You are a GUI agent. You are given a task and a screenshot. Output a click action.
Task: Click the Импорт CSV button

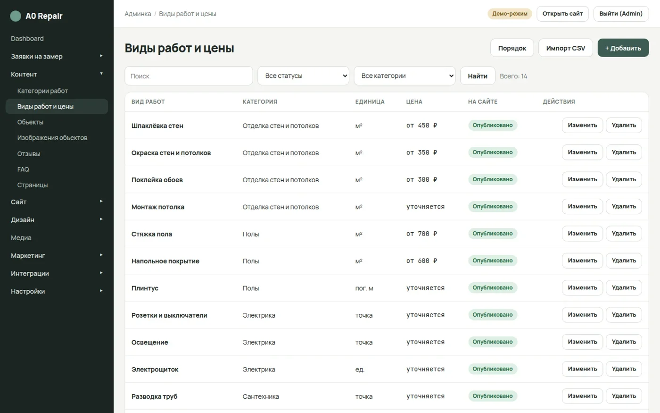click(x=565, y=48)
